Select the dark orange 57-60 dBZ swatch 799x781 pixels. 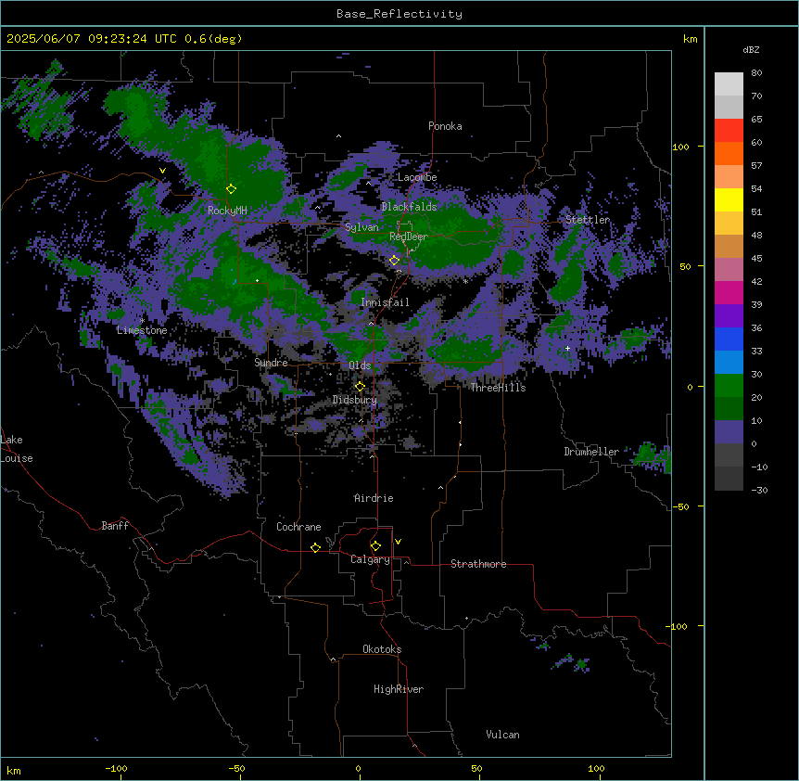point(729,153)
